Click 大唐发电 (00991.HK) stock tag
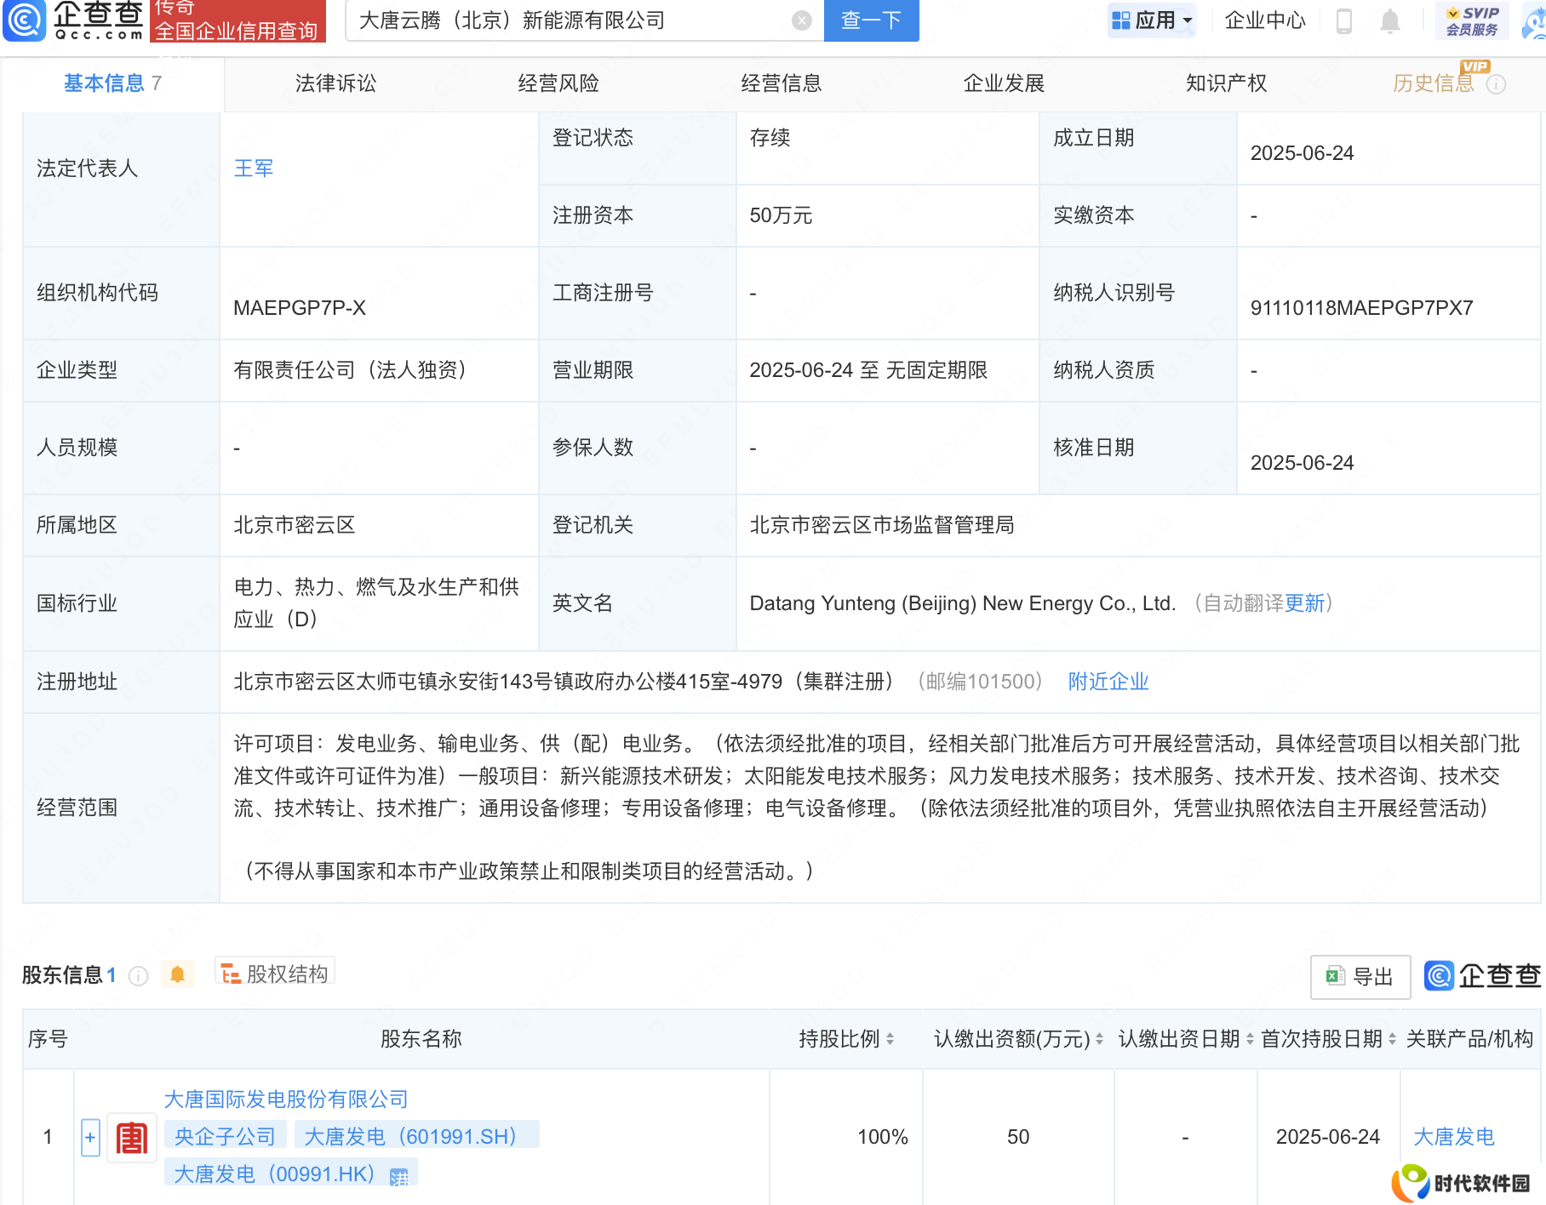1546x1205 pixels. (x=290, y=1174)
